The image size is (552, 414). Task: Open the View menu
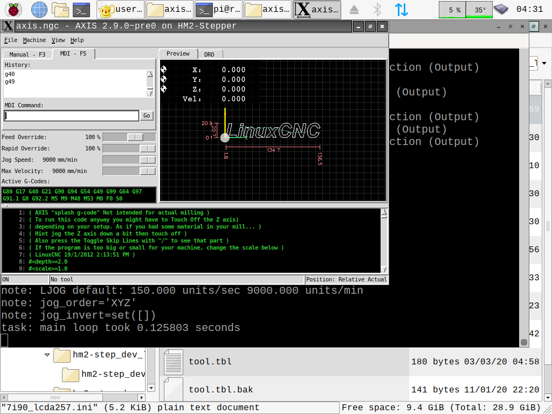pyautogui.click(x=58, y=40)
